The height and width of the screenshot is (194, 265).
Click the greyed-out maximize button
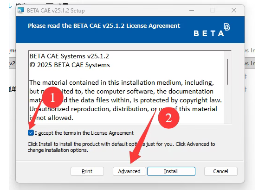213,11
